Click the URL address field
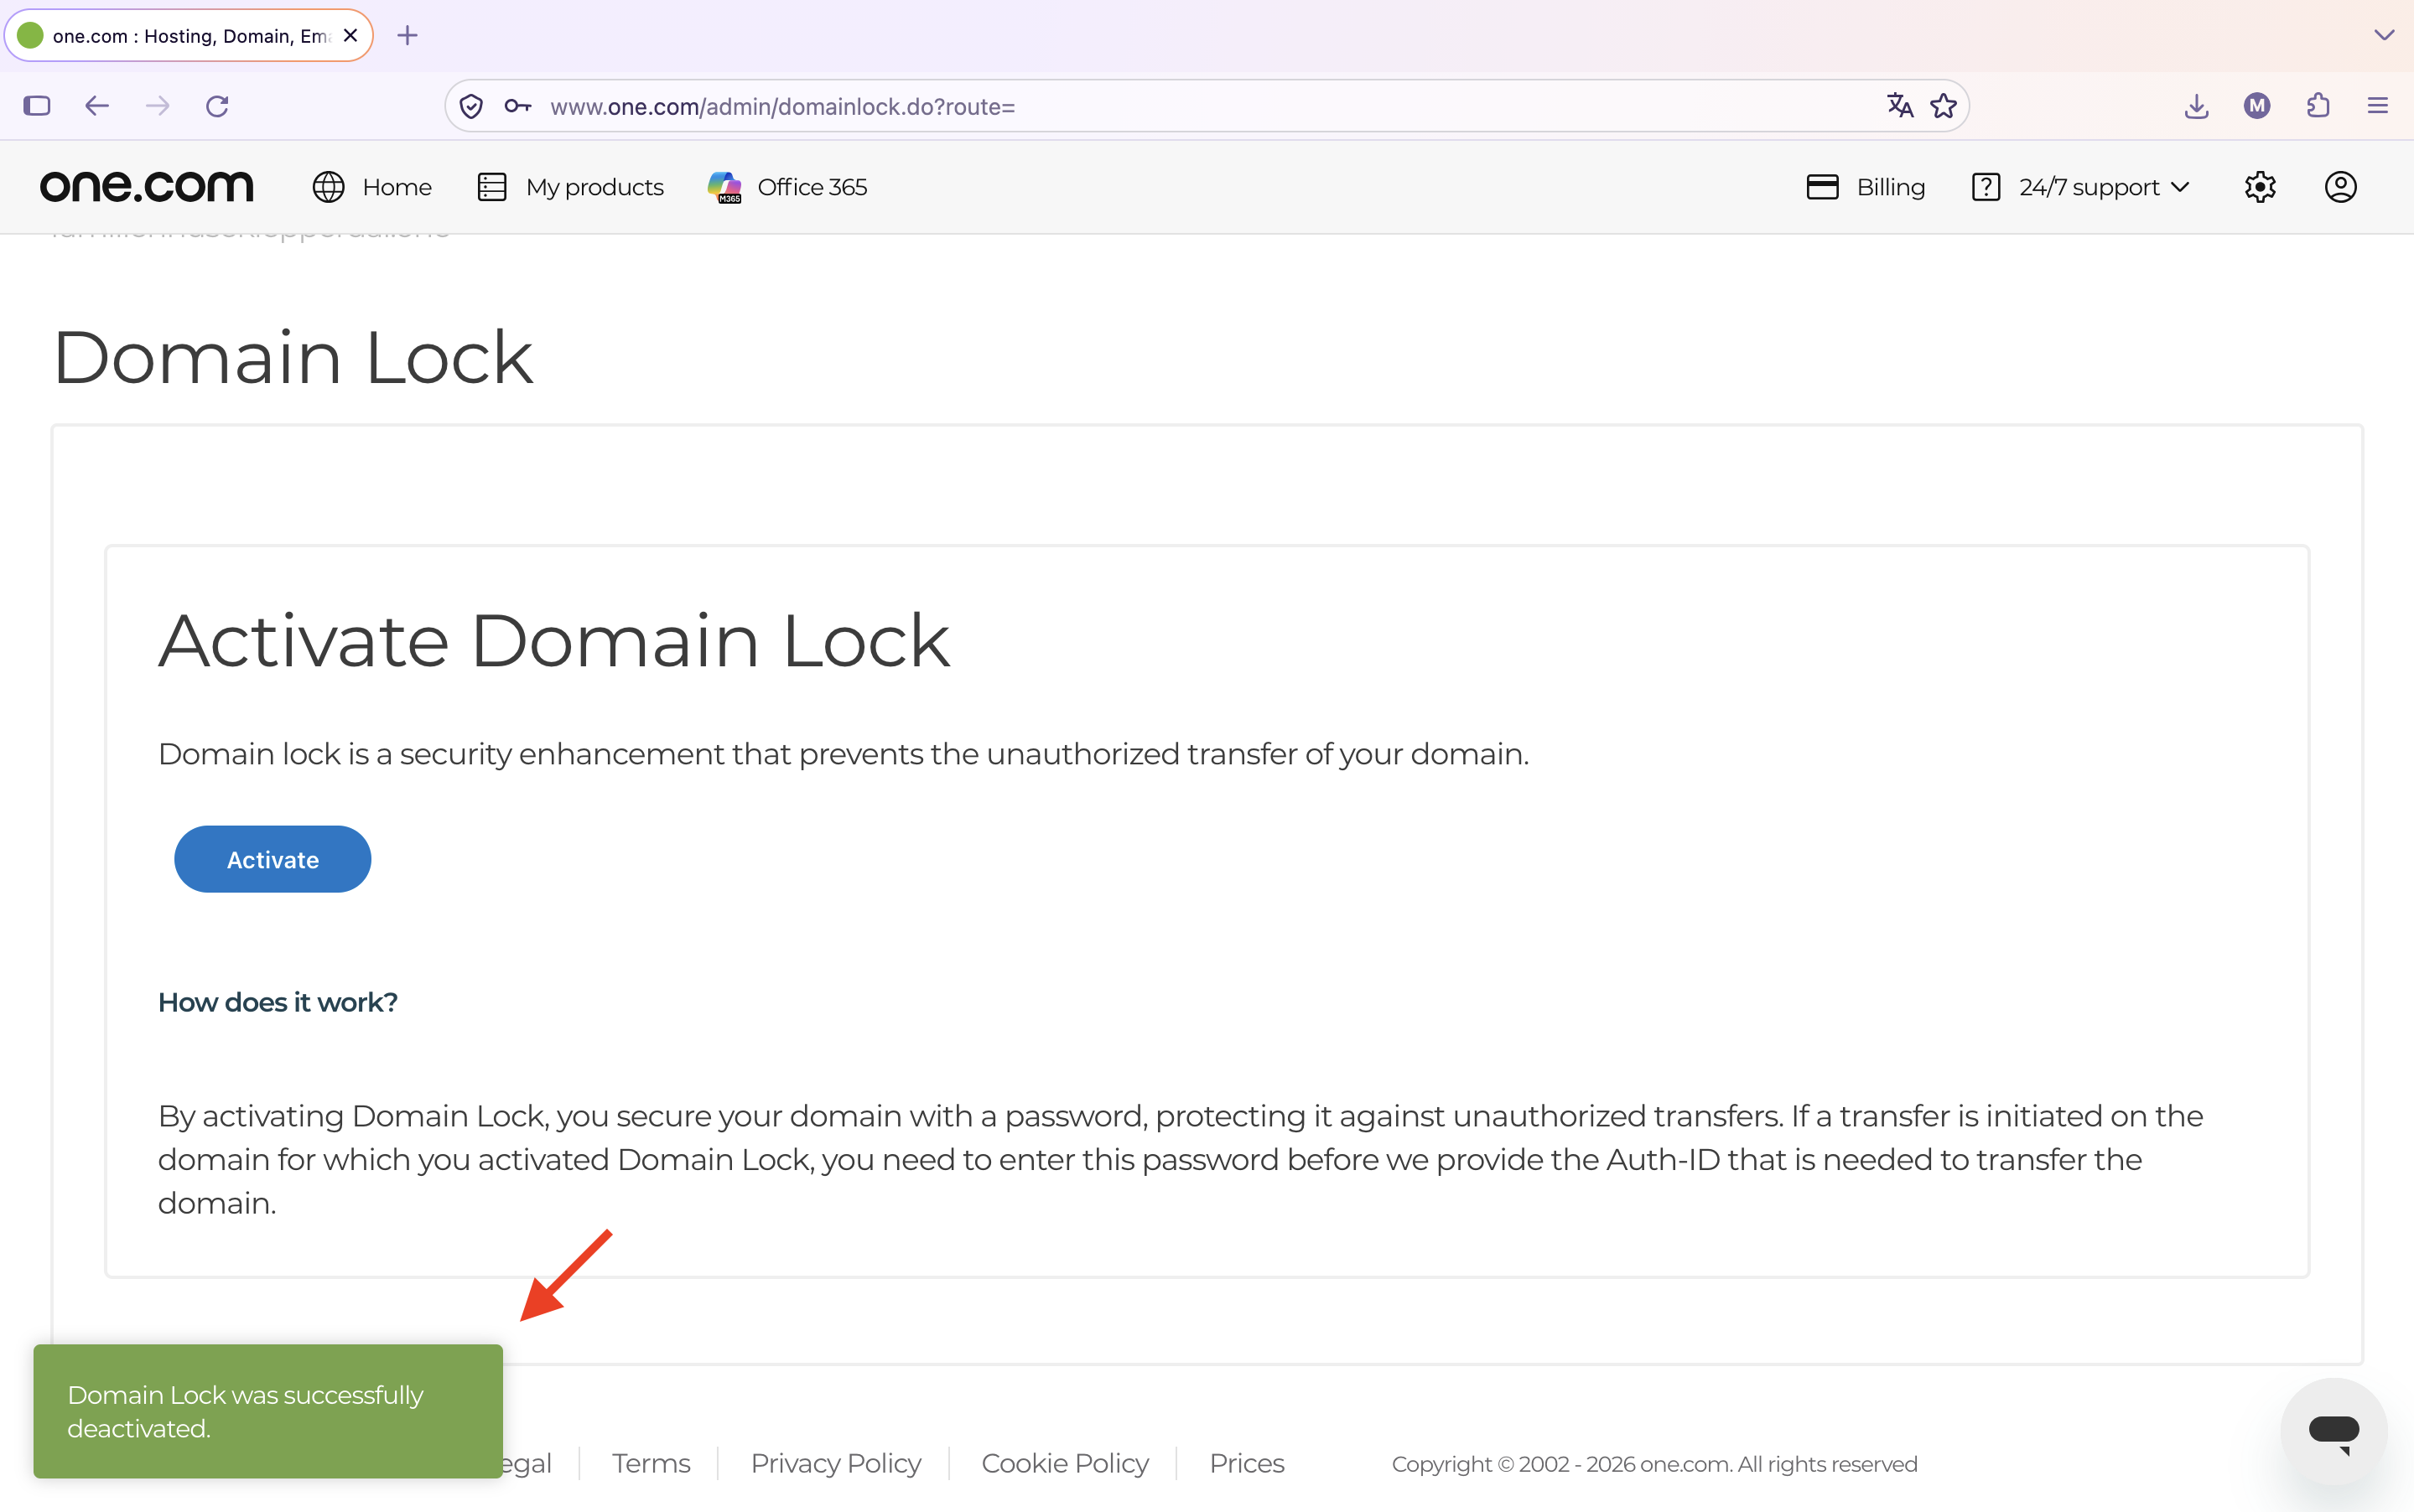The width and height of the screenshot is (2414, 1512). (1207, 106)
